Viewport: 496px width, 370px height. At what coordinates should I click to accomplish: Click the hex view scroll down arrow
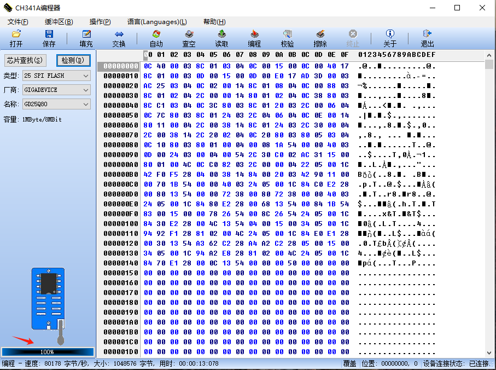point(489,353)
